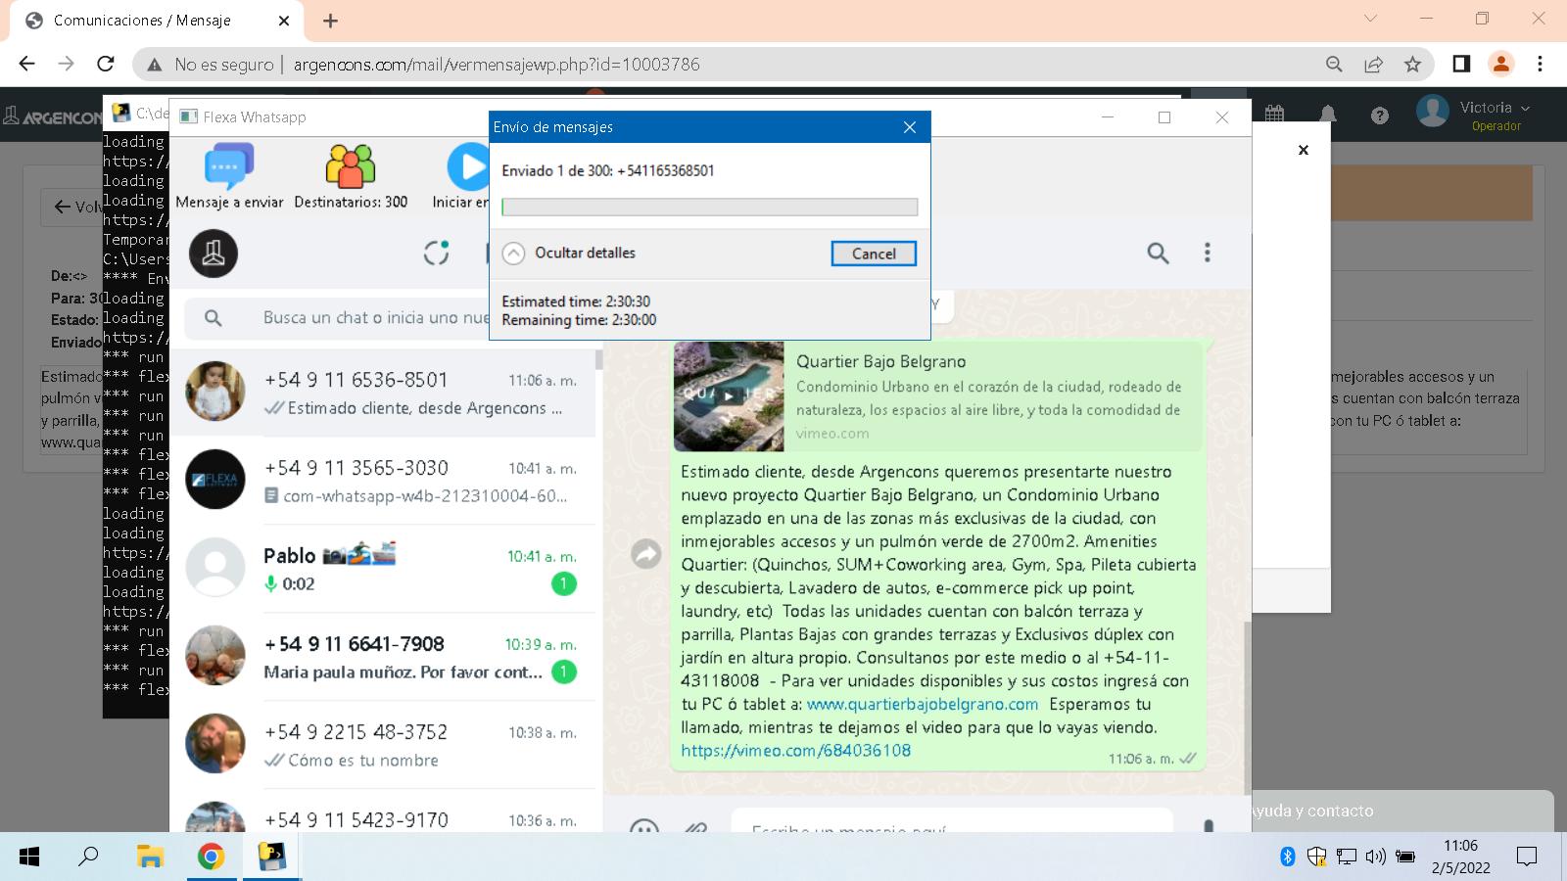Close the Comunicaciones / Mensaje tab
1567x881 pixels.
[x=284, y=21]
